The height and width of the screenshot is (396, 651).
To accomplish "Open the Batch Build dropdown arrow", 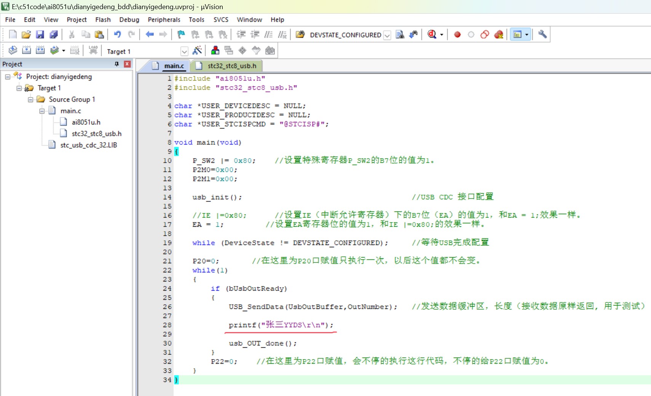I will tap(64, 51).
